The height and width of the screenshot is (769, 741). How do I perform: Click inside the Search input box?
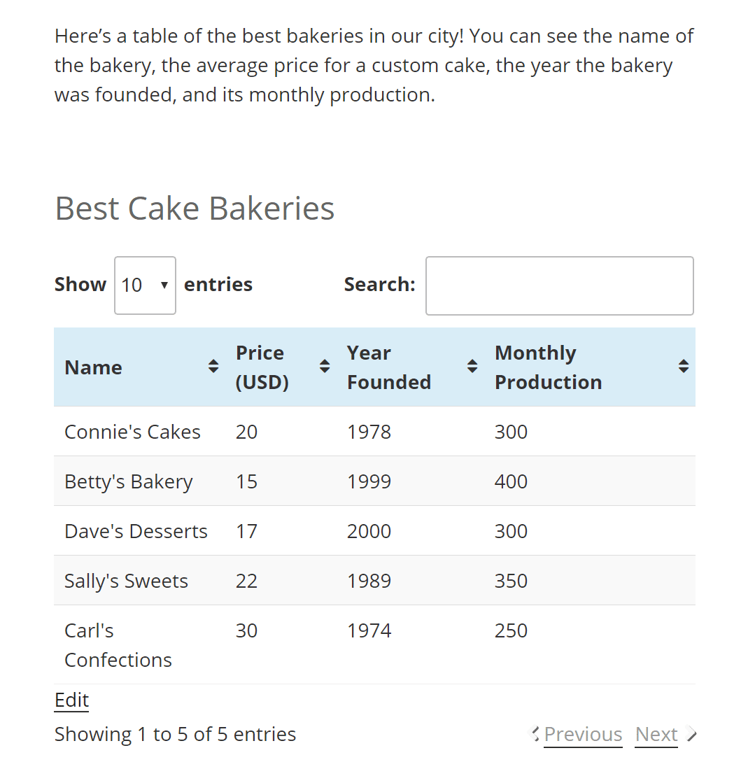pos(559,285)
